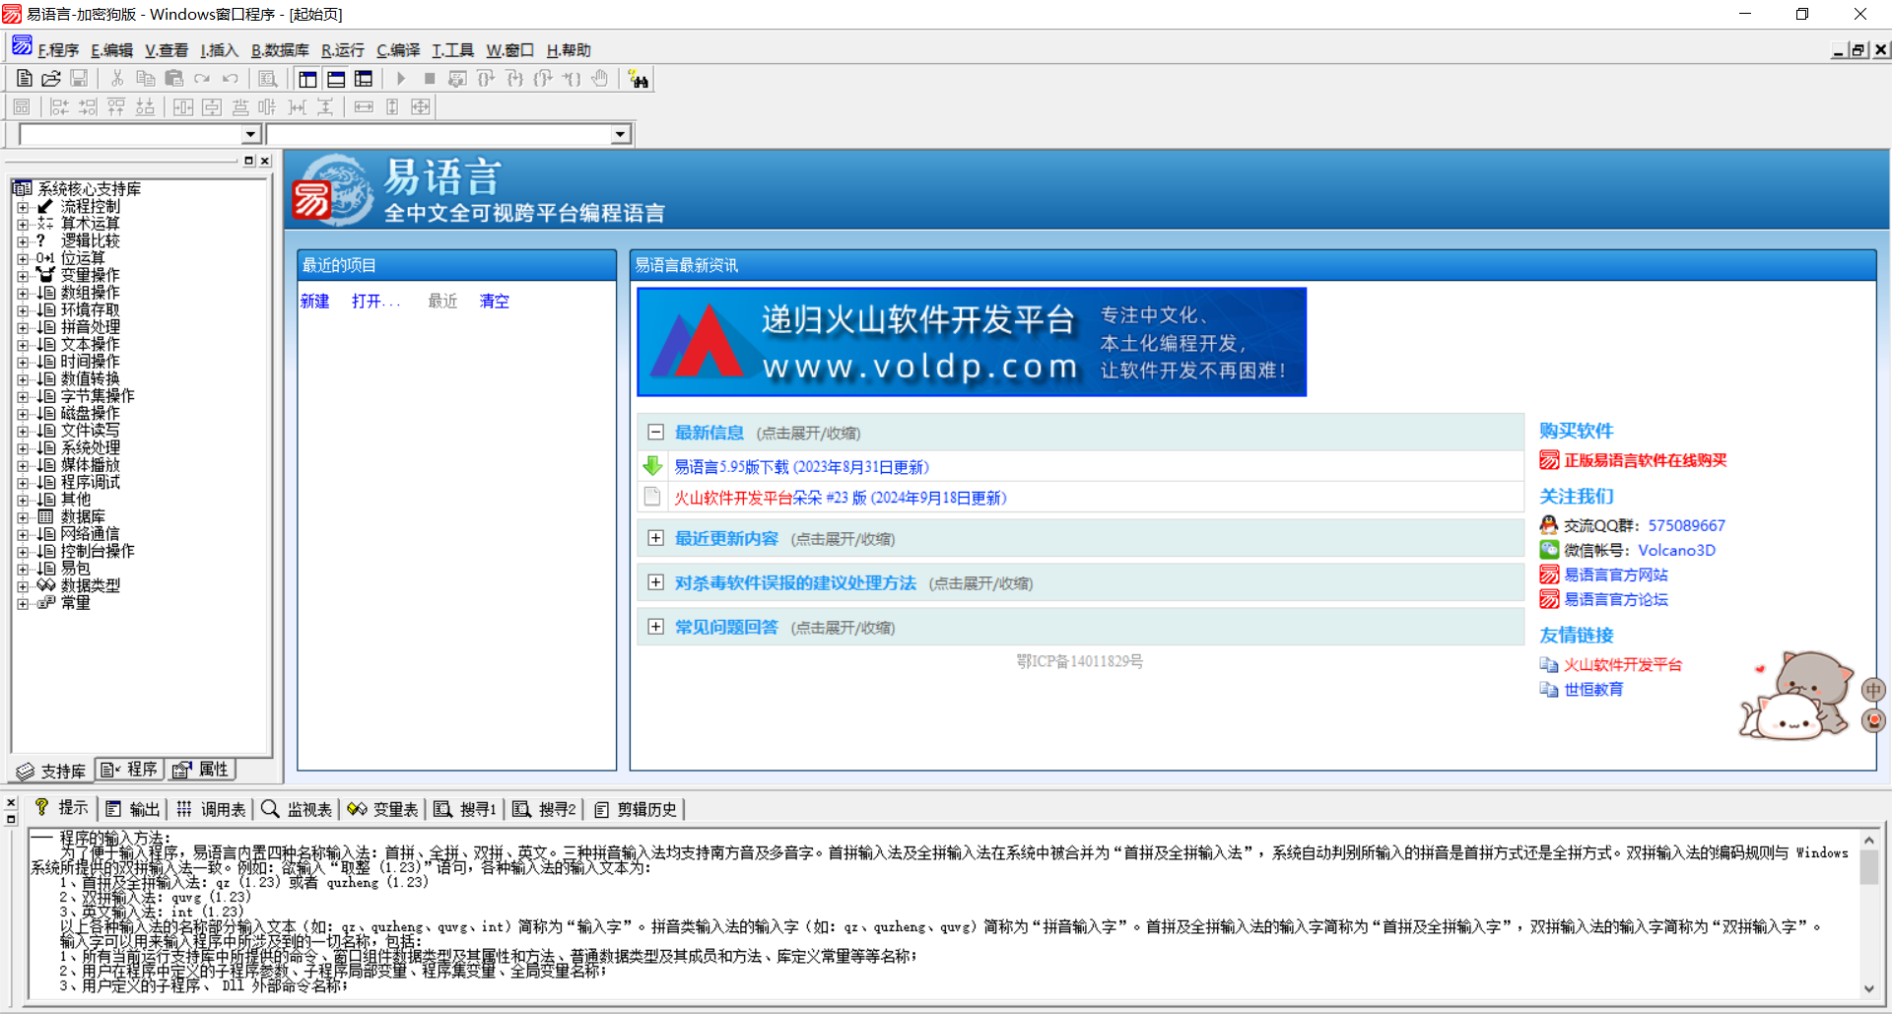Open the B.数据库 menu
Viewport: 1892px width, 1015px height.
coord(280,50)
